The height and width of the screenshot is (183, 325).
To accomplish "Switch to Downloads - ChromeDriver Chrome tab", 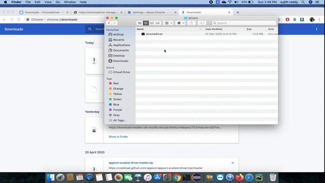I will [x=44, y=12].
